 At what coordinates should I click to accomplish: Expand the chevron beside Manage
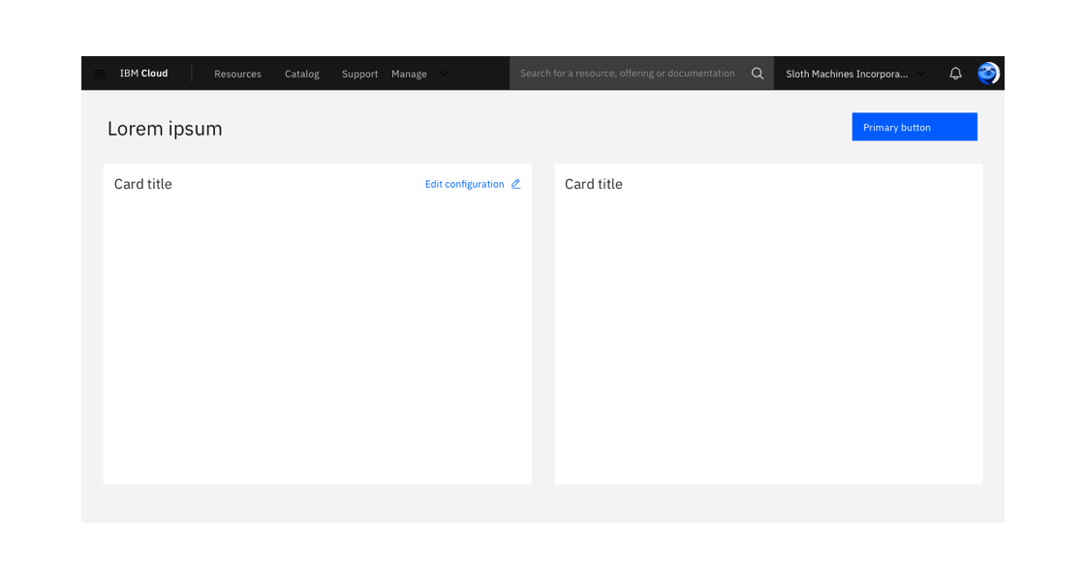point(444,74)
